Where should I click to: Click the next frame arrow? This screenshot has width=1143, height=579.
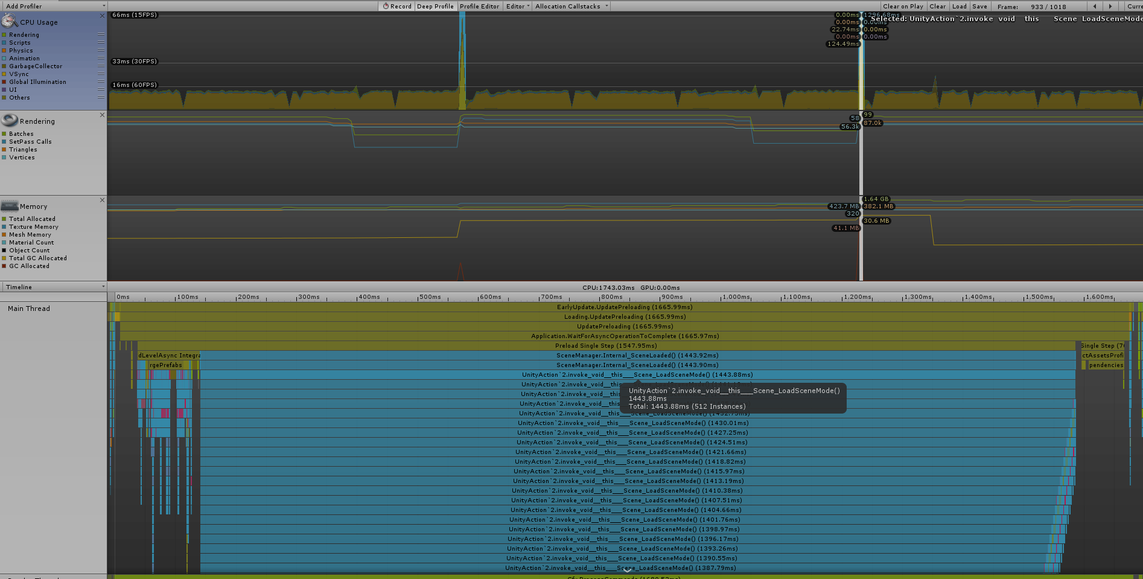tap(1110, 6)
